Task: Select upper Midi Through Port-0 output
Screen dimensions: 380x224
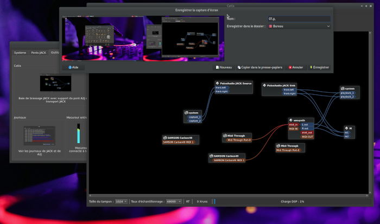Action: coord(239,140)
